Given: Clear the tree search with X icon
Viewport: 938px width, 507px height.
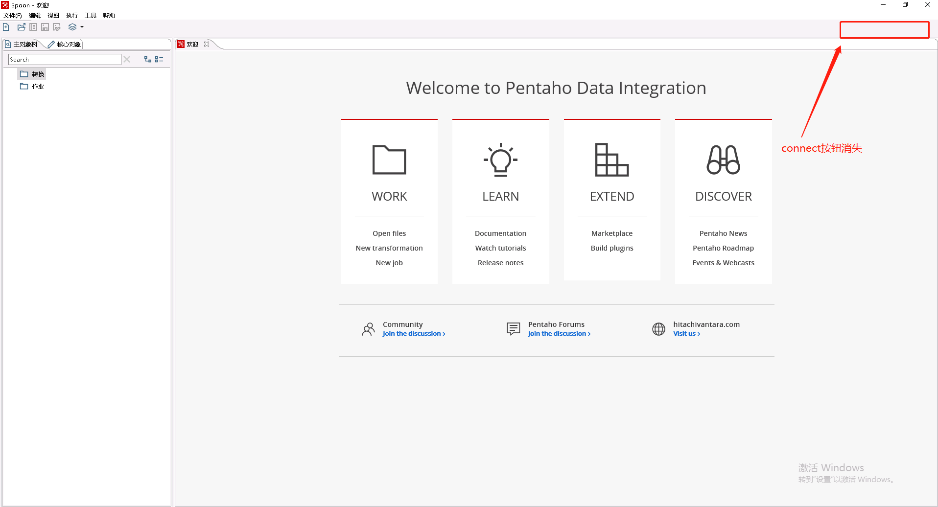Looking at the screenshot, I should point(127,59).
